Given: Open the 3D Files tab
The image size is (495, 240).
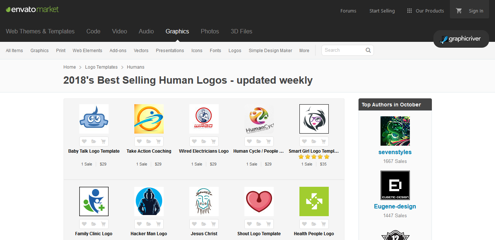Looking at the screenshot, I should point(241,32).
